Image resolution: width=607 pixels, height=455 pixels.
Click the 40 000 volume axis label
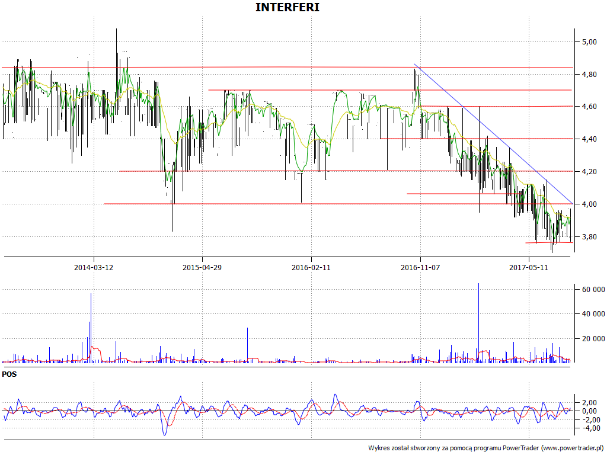point(593,314)
